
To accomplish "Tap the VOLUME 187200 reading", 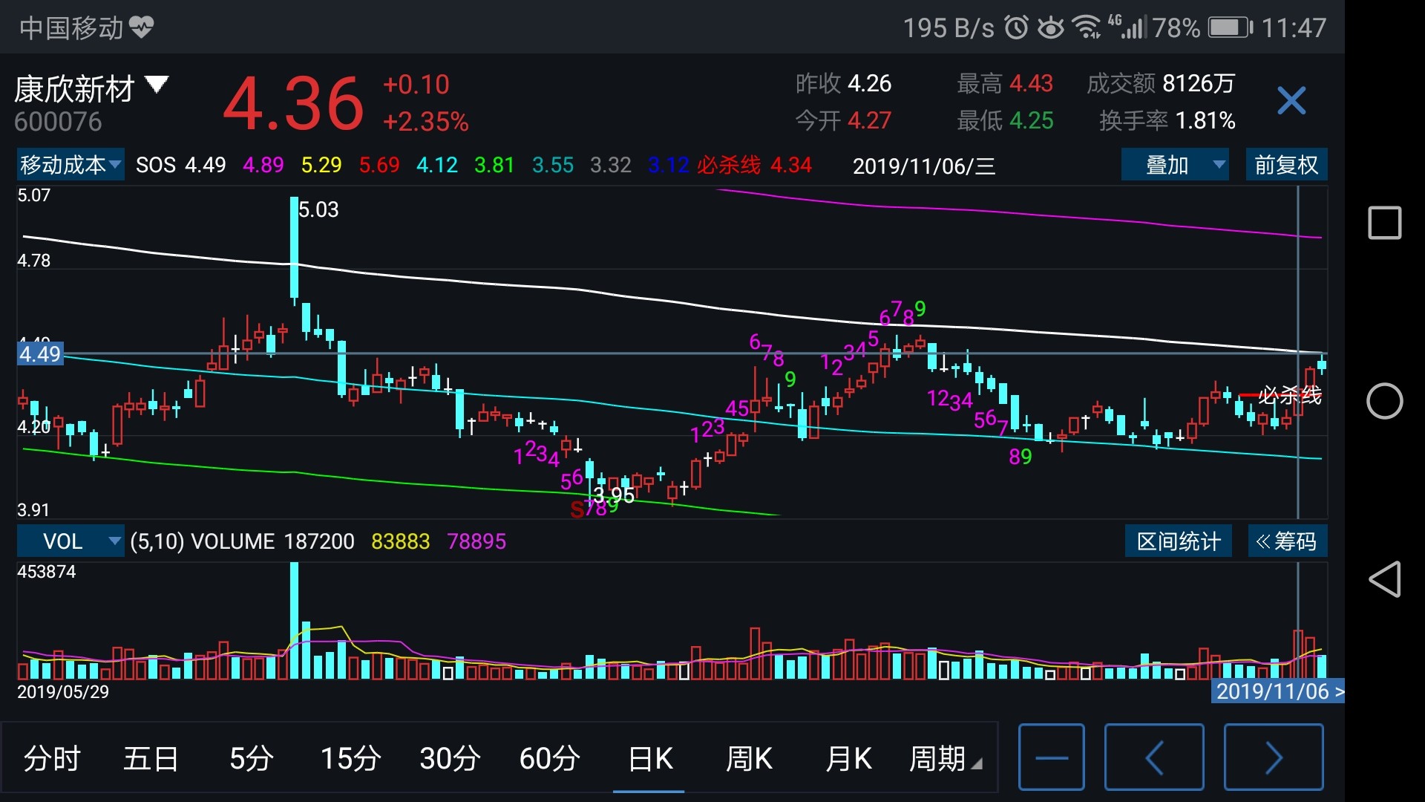I will [x=272, y=541].
